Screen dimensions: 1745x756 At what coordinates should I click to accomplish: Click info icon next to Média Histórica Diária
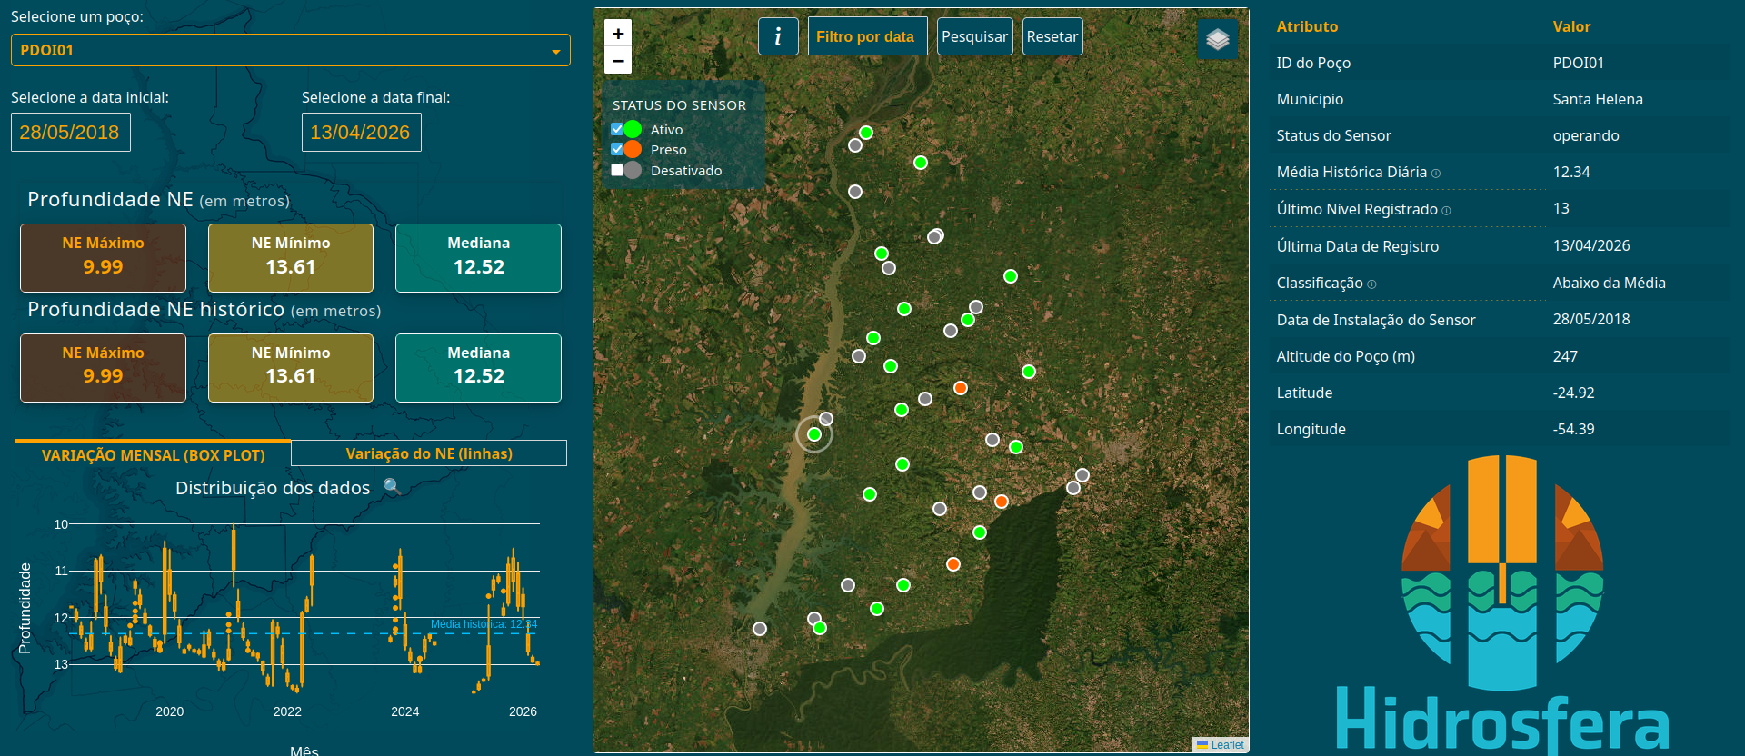pos(1436,174)
